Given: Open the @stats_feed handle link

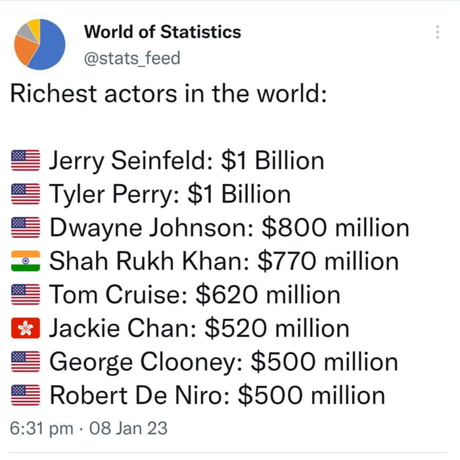Looking at the screenshot, I should [132, 58].
